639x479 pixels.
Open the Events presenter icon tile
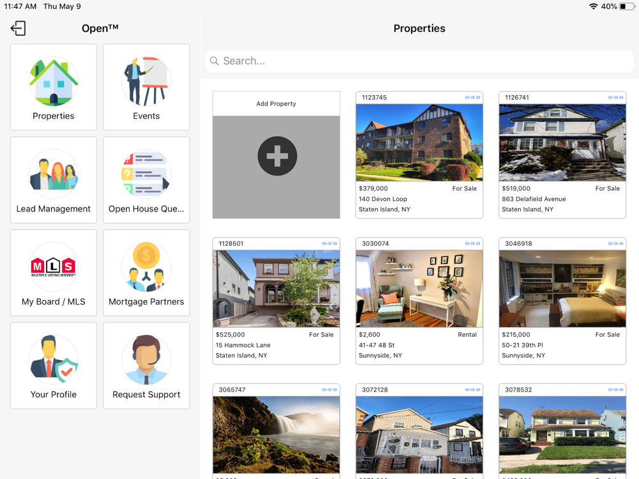(146, 81)
